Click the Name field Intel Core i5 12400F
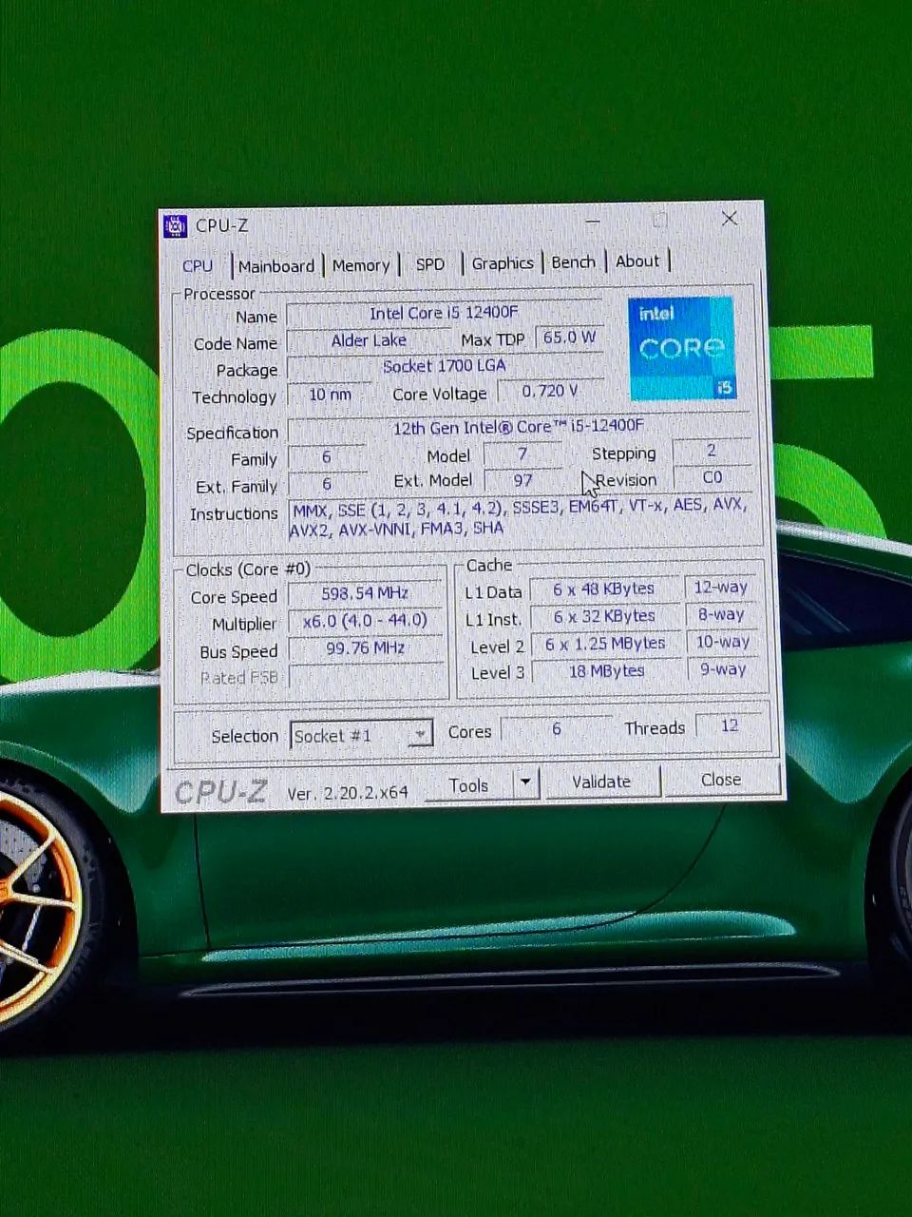The width and height of the screenshot is (912, 1217). point(444,314)
